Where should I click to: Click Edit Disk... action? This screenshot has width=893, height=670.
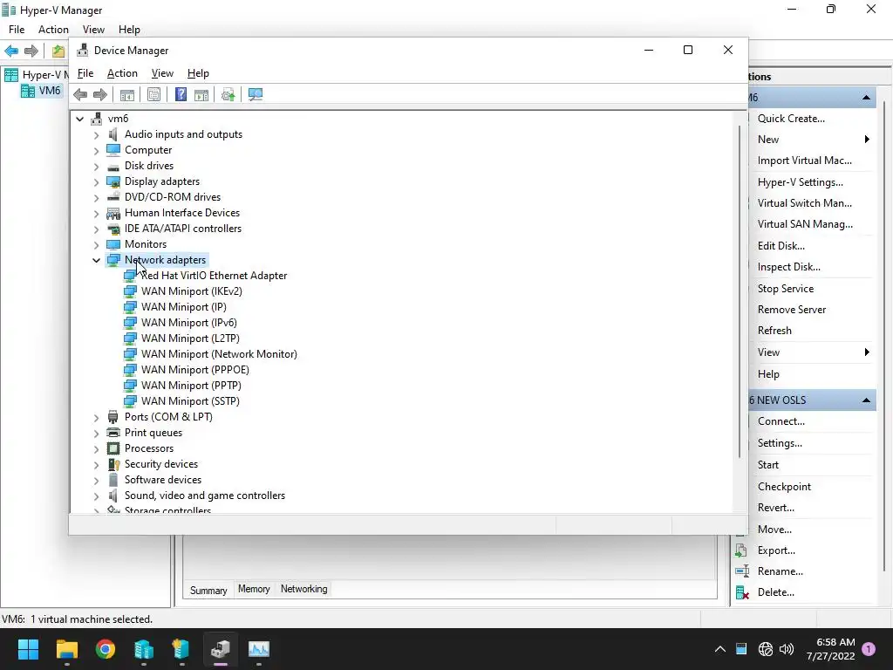pyautogui.click(x=781, y=246)
